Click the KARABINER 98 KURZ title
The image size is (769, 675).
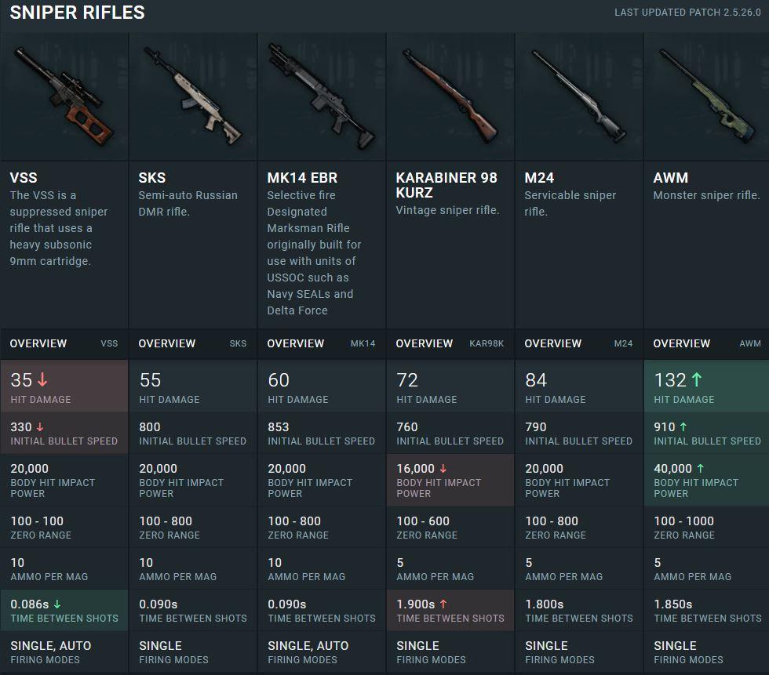click(446, 185)
